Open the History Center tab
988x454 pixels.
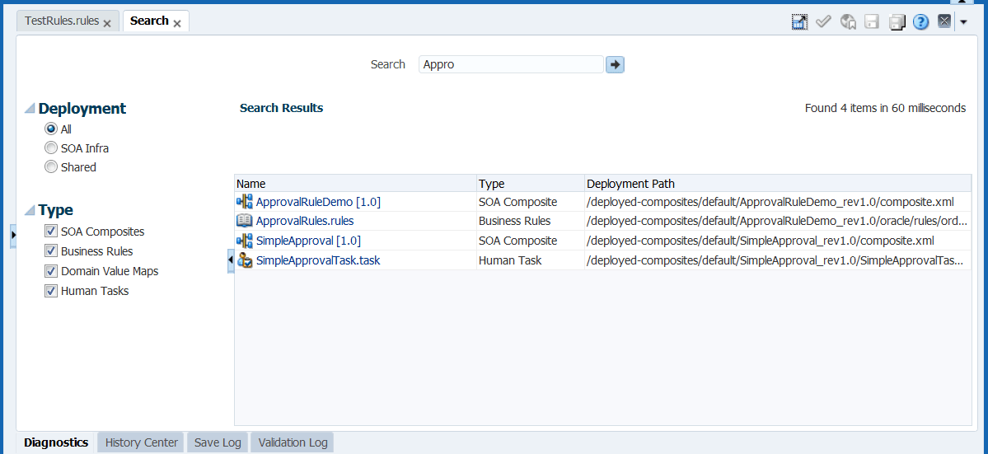coord(141,442)
